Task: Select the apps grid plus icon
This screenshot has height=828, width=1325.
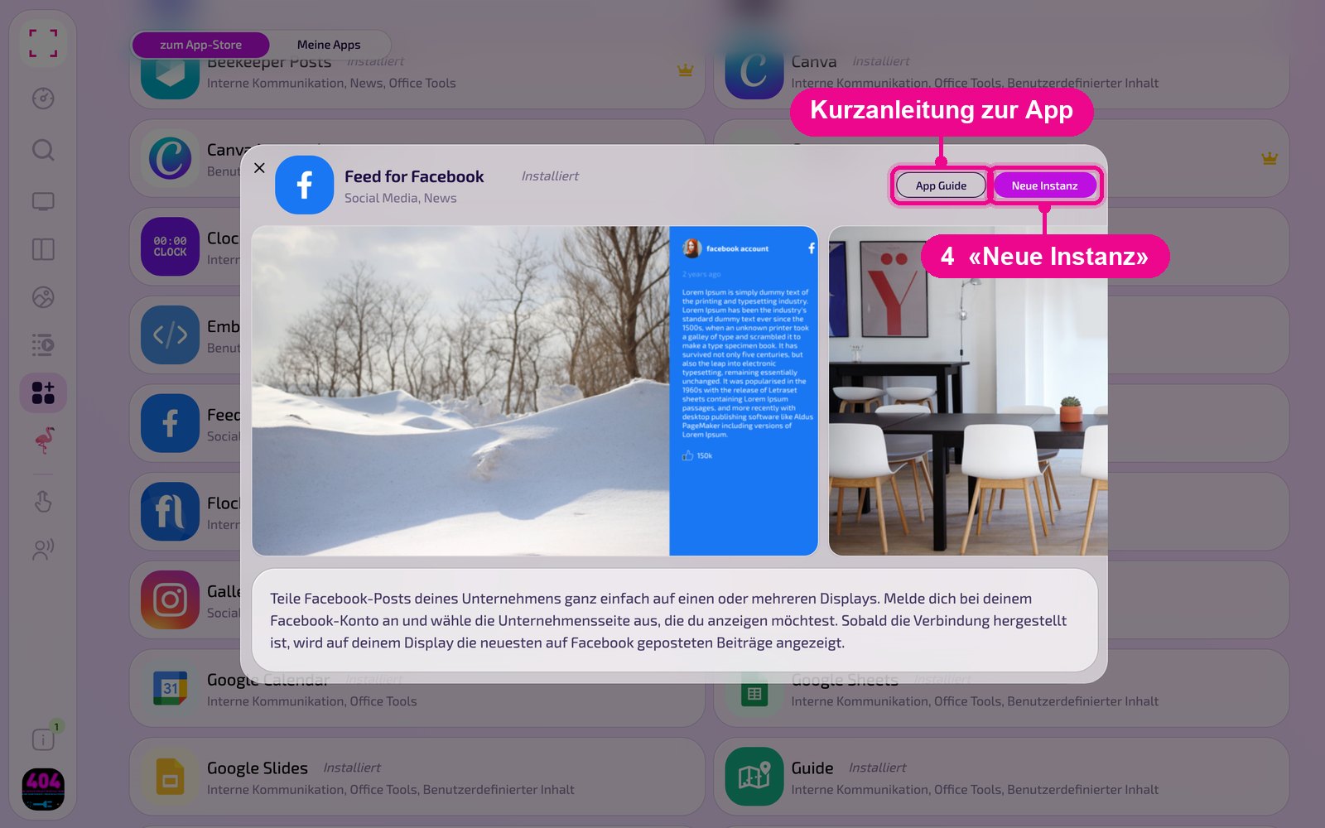Action: coord(43,392)
